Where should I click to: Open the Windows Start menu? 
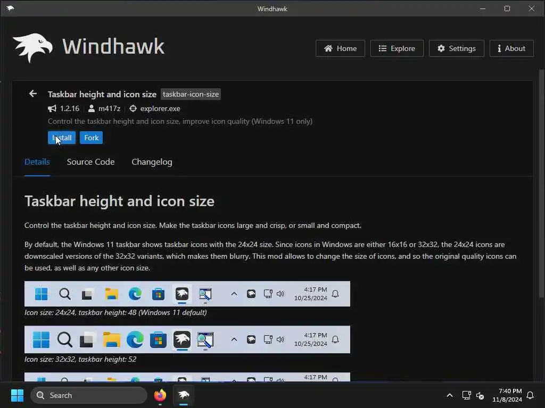[x=17, y=395]
